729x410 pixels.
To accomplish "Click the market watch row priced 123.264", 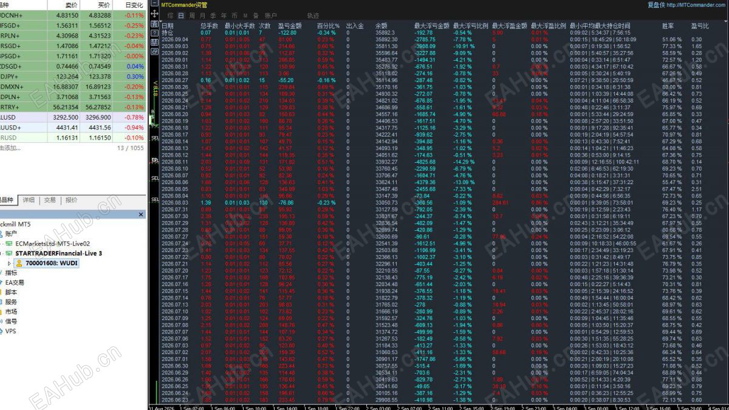I will click(x=73, y=77).
